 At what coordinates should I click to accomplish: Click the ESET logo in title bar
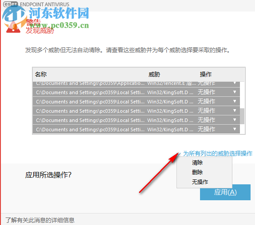(x=11, y=4)
